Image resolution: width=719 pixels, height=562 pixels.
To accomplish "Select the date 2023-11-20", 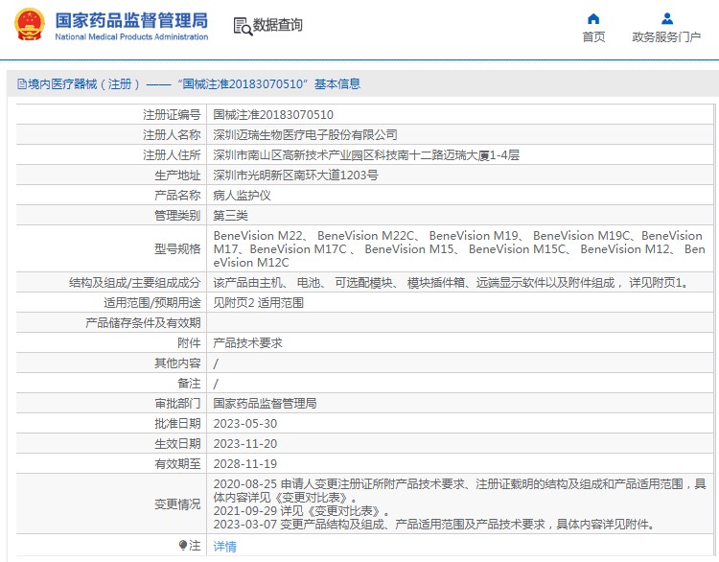I will pos(245,444).
